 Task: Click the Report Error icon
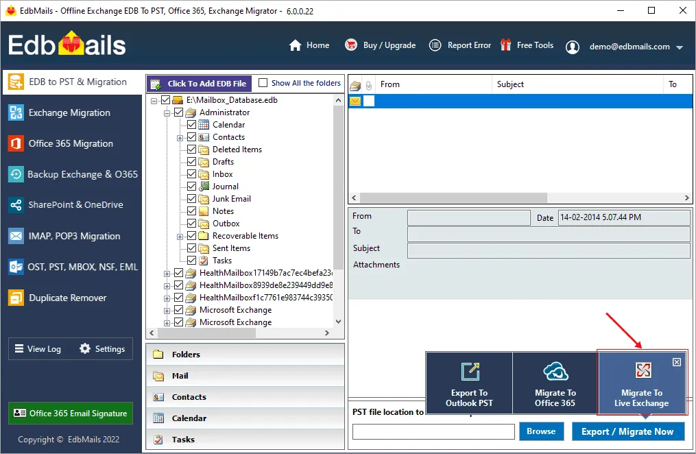coord(435,45)
